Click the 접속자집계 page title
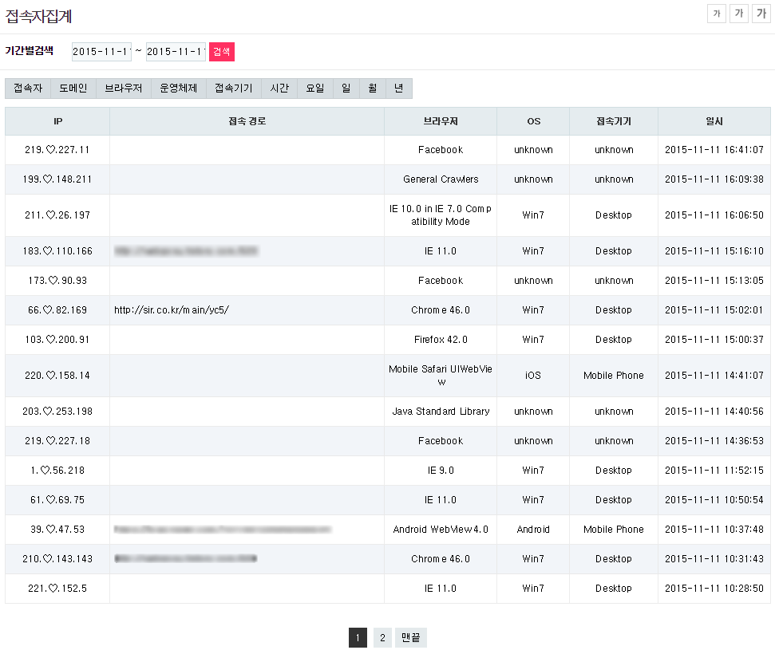The image size is (775, 654). click(x=38, y=16)
